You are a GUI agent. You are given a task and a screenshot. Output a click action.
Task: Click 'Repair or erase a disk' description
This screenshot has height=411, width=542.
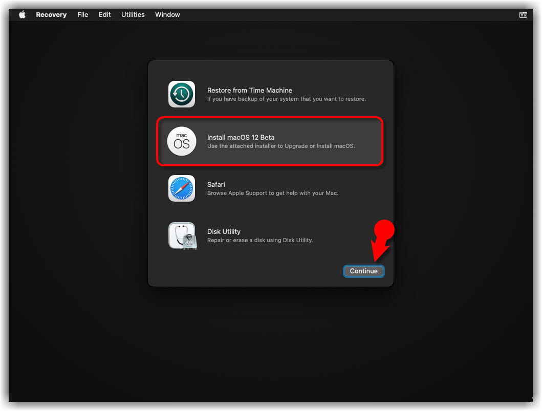pos(260,240)
